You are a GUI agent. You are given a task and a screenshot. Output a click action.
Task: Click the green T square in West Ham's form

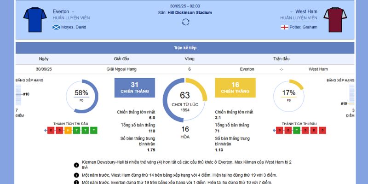coord(297,130)
